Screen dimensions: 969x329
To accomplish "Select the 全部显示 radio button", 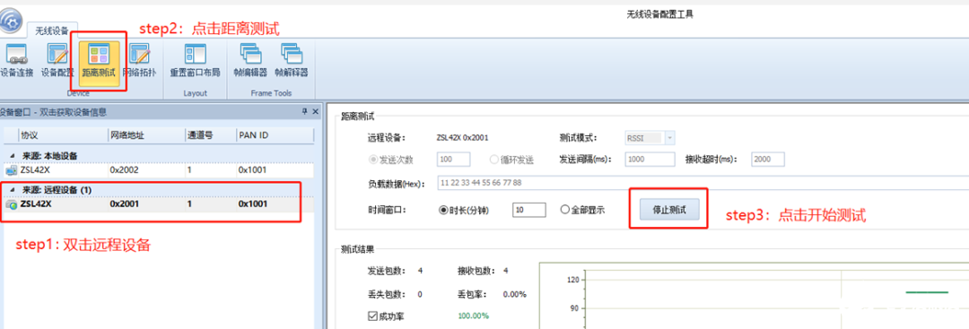I will coord(564,210).
